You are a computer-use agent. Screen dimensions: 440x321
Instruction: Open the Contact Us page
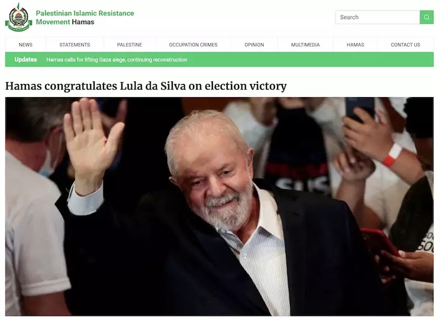[x=405, y=45]
